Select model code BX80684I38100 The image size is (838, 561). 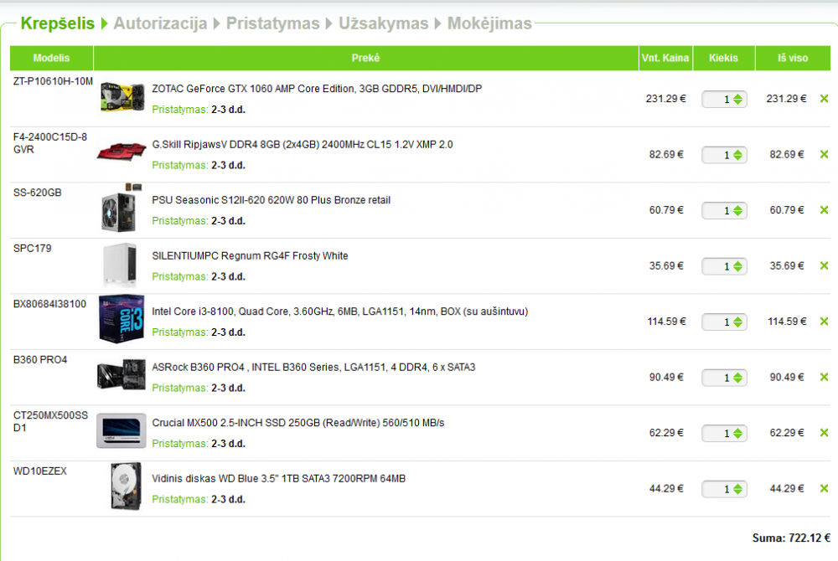coord(49,304)
